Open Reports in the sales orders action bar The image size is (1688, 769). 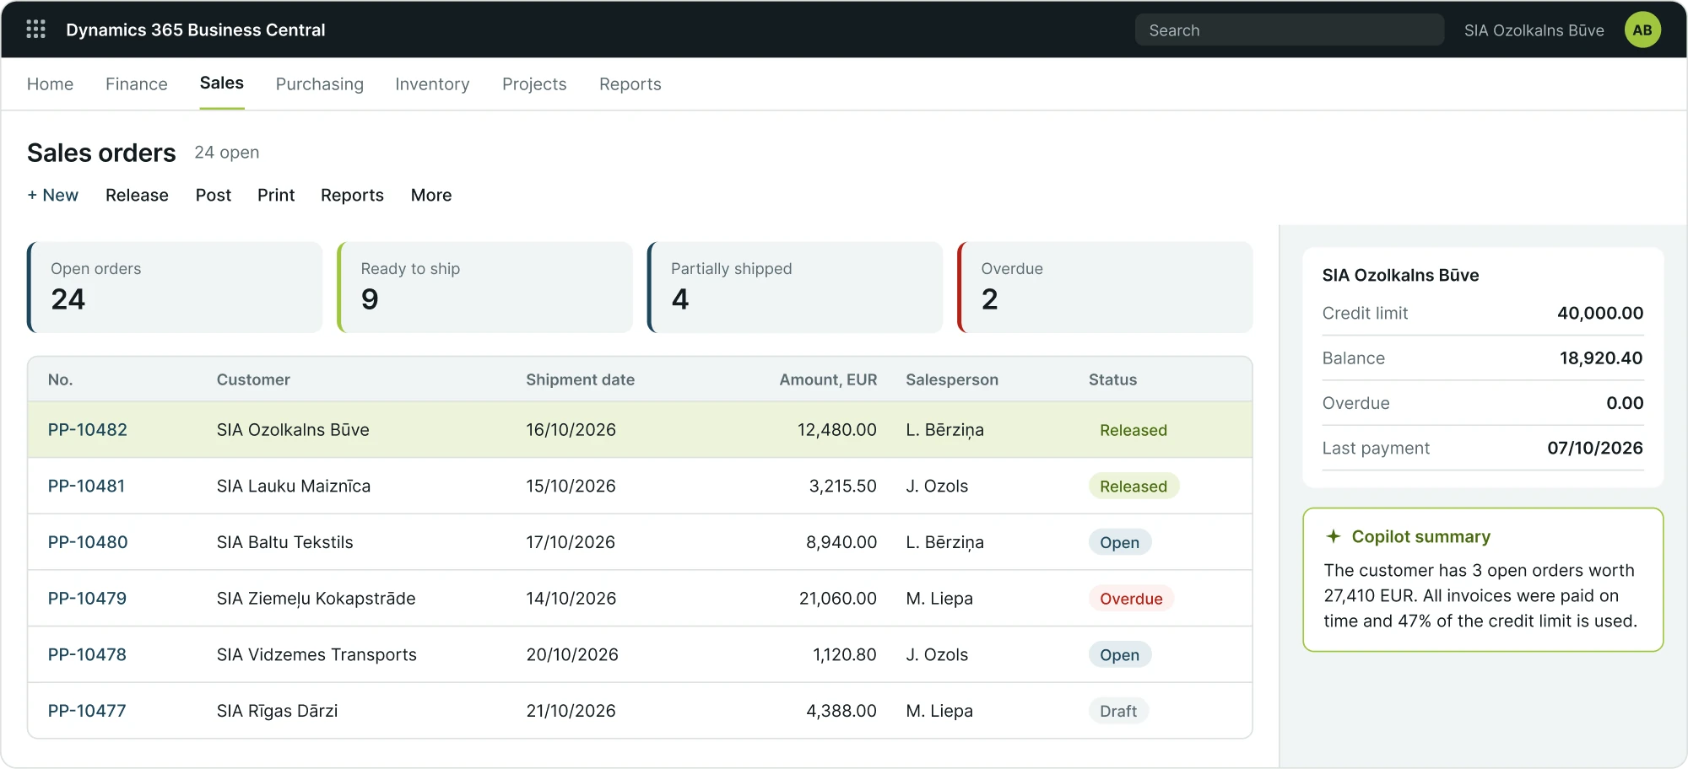click(352, 195)
